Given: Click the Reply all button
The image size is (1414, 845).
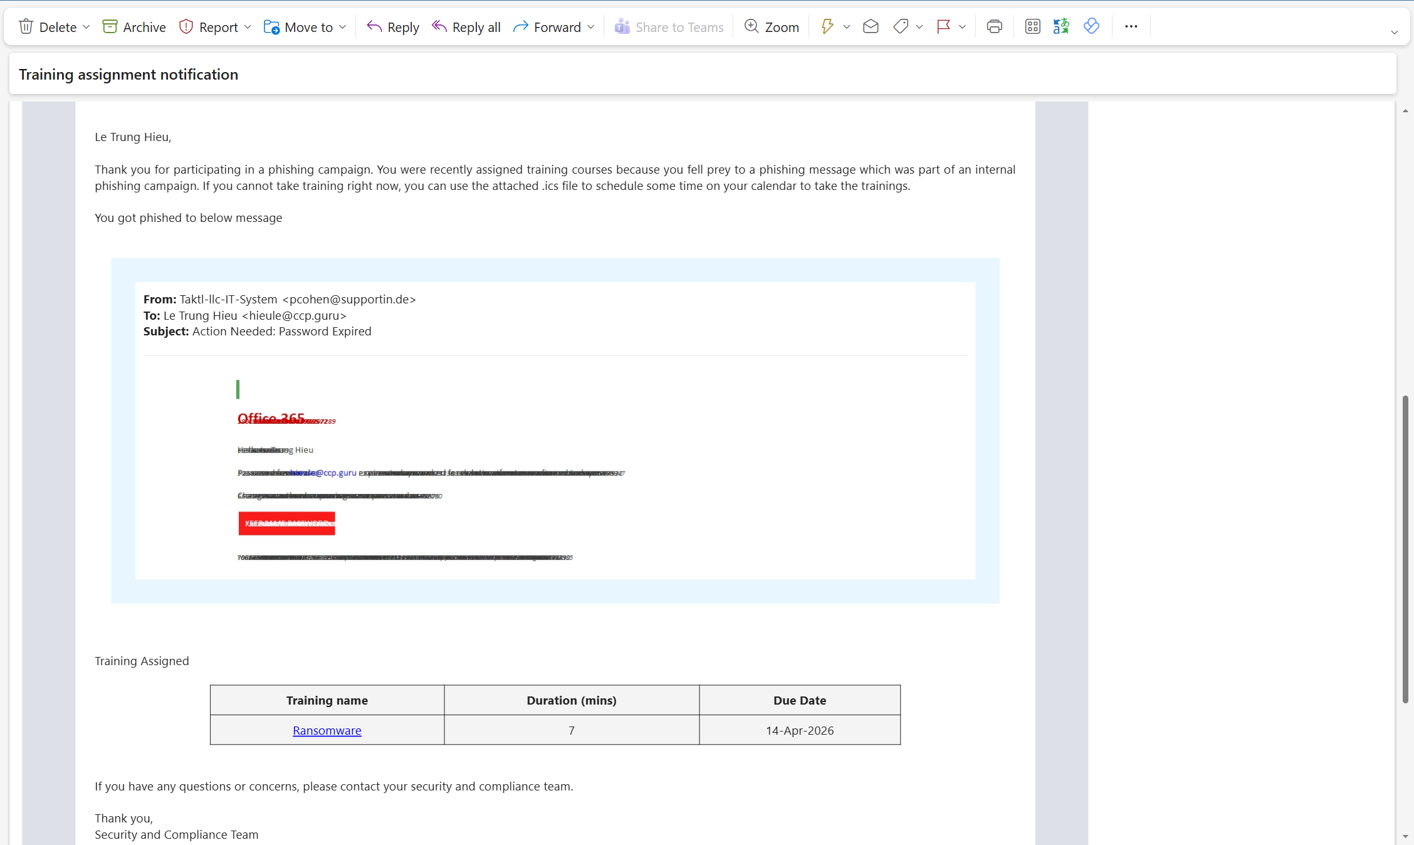Looking at the screenshot, I should pyautogui.click(x=466, y=27).
